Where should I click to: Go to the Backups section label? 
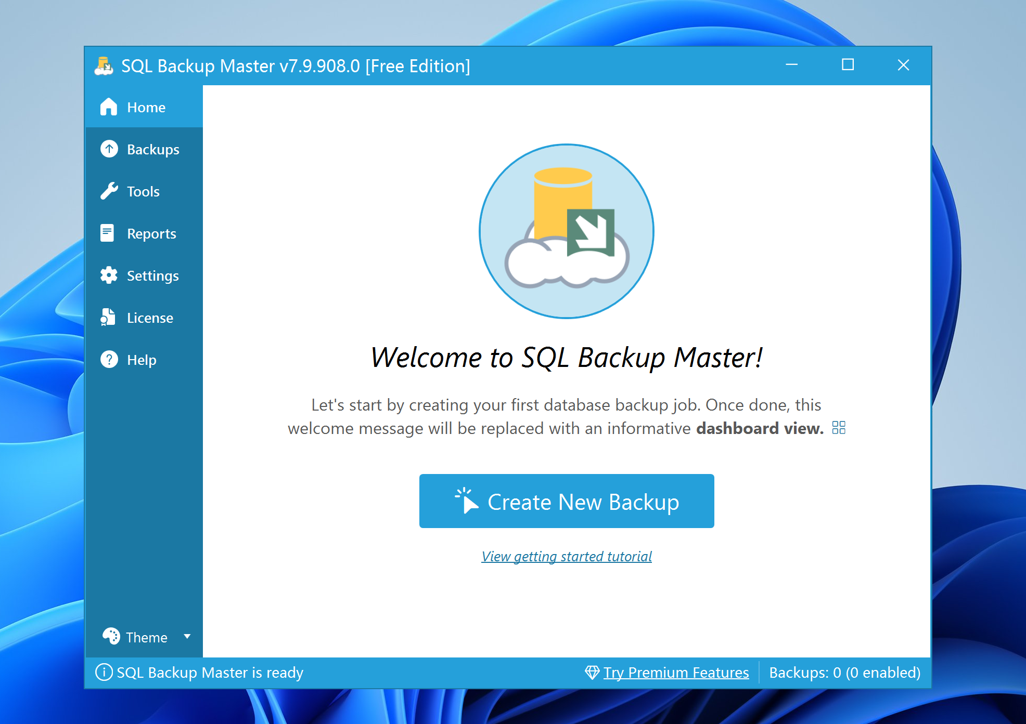click(153, 149)
